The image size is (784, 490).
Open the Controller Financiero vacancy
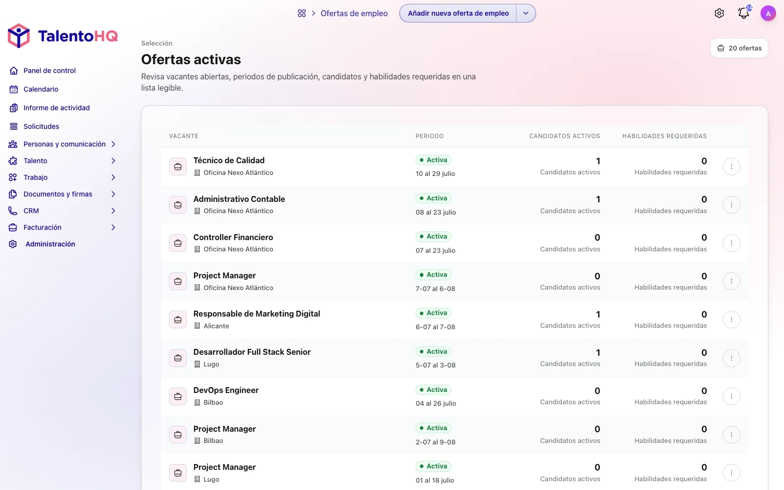(233, 237)
